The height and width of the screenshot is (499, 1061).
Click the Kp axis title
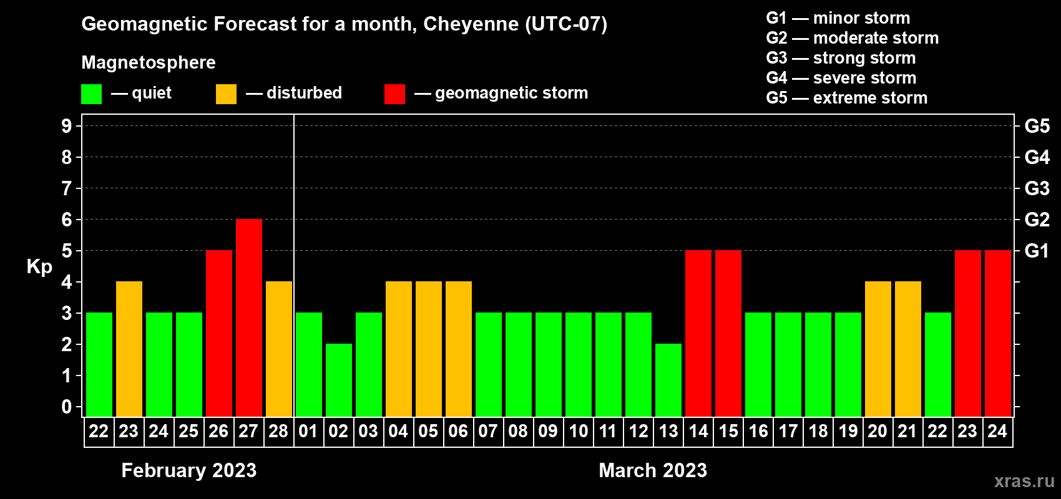coord(39,268)
